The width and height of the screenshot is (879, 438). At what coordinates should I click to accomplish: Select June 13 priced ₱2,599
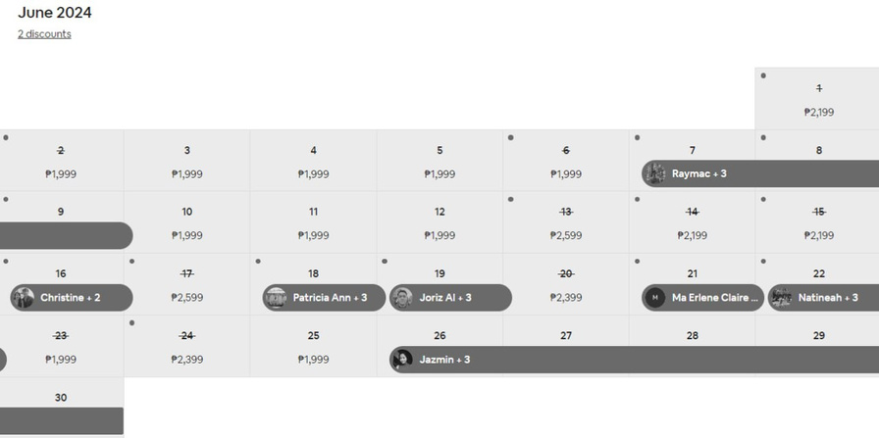point(566,222)
